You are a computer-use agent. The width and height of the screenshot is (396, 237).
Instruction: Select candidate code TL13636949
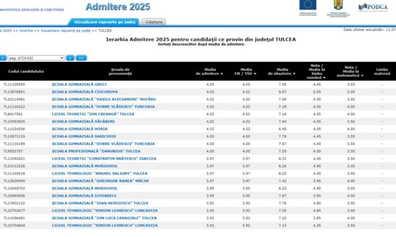(x=14, y=181)
